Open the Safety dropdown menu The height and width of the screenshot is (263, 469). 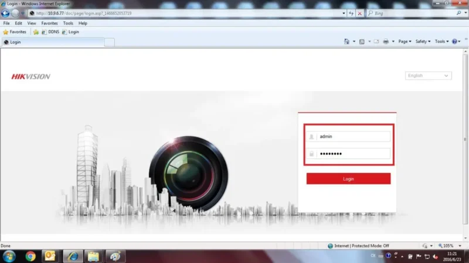423,41
